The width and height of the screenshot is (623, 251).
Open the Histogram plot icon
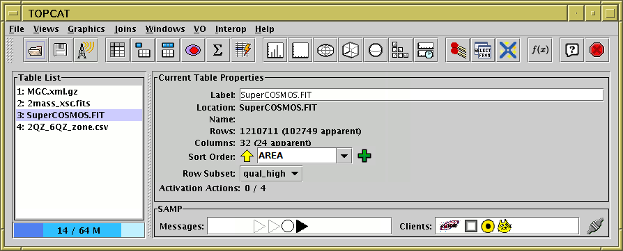coord(275,50)
